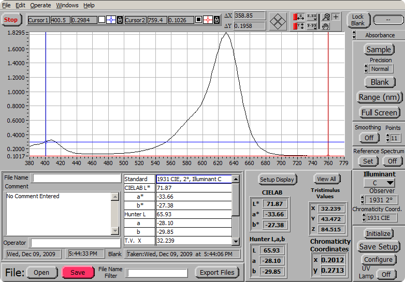Toggle Smoothing Off button
Screen dimensions: 405x282
[369, 138]
